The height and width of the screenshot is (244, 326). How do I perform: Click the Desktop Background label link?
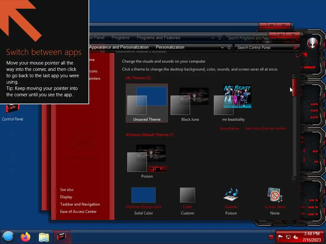click(144, 207)
